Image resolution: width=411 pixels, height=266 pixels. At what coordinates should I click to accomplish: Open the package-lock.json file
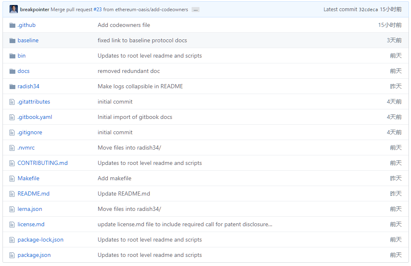point(40,240)
